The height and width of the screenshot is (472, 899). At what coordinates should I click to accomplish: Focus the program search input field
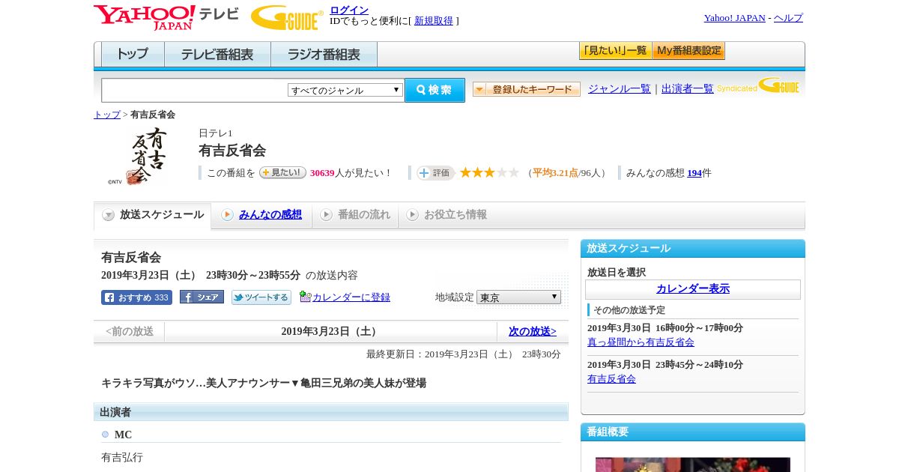(195, 90)
